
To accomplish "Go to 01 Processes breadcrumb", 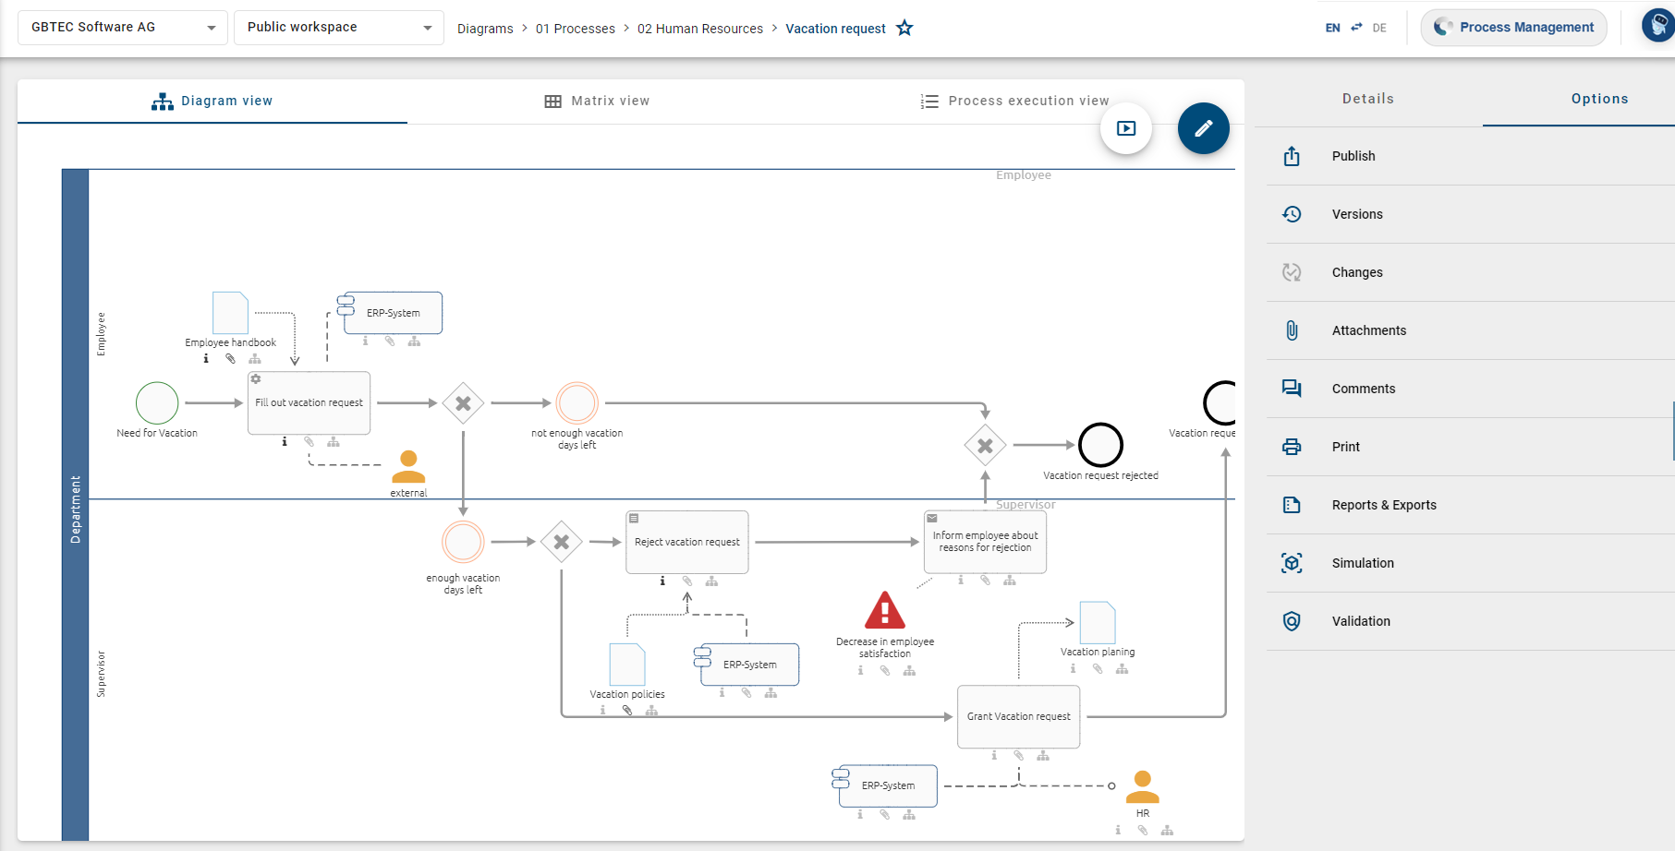I will pyautogui.click(x=576, y=29).
